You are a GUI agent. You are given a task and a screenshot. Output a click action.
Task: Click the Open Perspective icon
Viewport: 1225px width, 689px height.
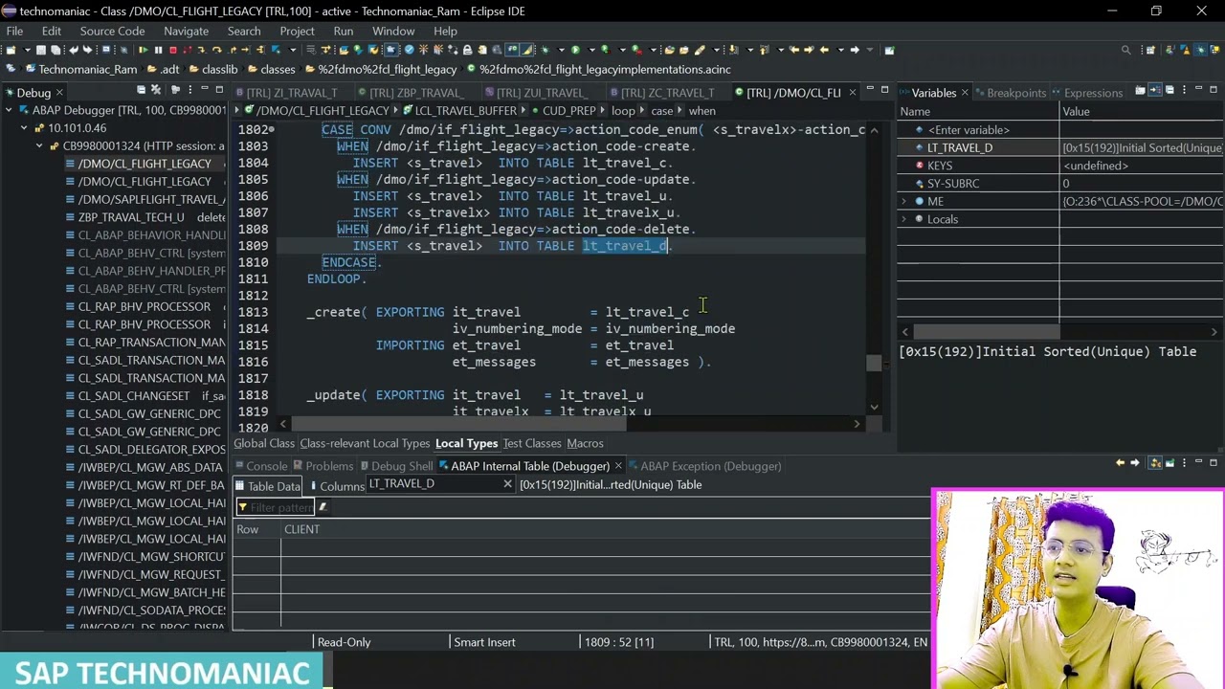[x=1151, y=50]
